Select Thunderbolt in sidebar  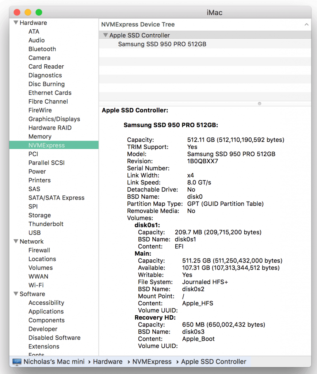click(46, 224)
